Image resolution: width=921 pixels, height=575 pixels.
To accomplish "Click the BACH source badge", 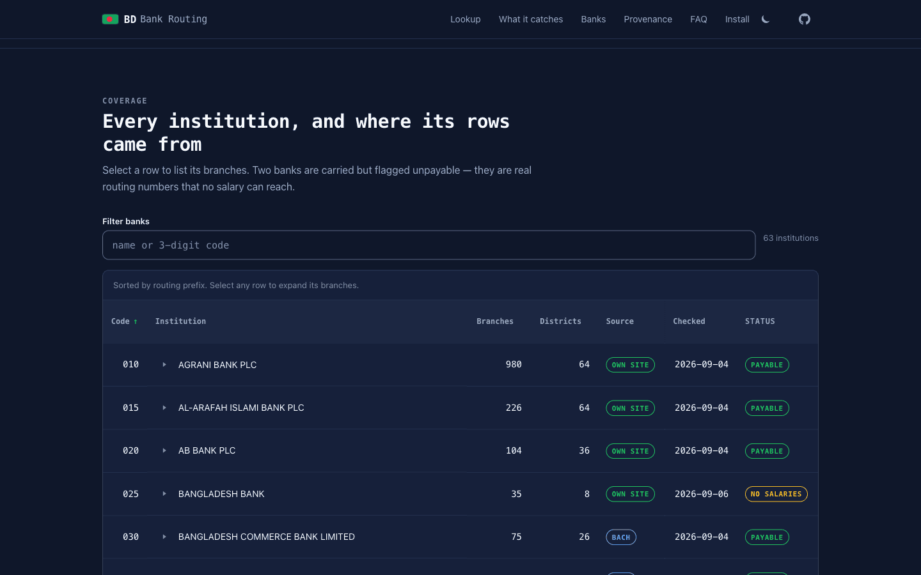I will 621,537.
